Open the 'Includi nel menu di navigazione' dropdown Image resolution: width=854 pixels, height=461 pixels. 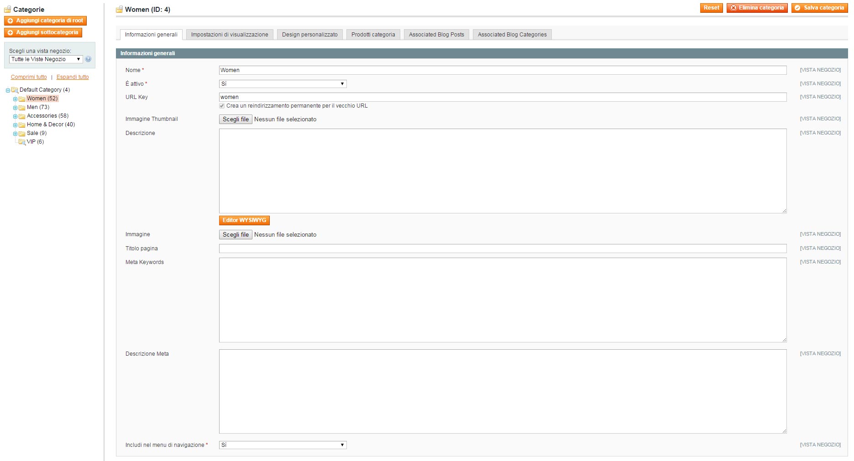(283, 445)
